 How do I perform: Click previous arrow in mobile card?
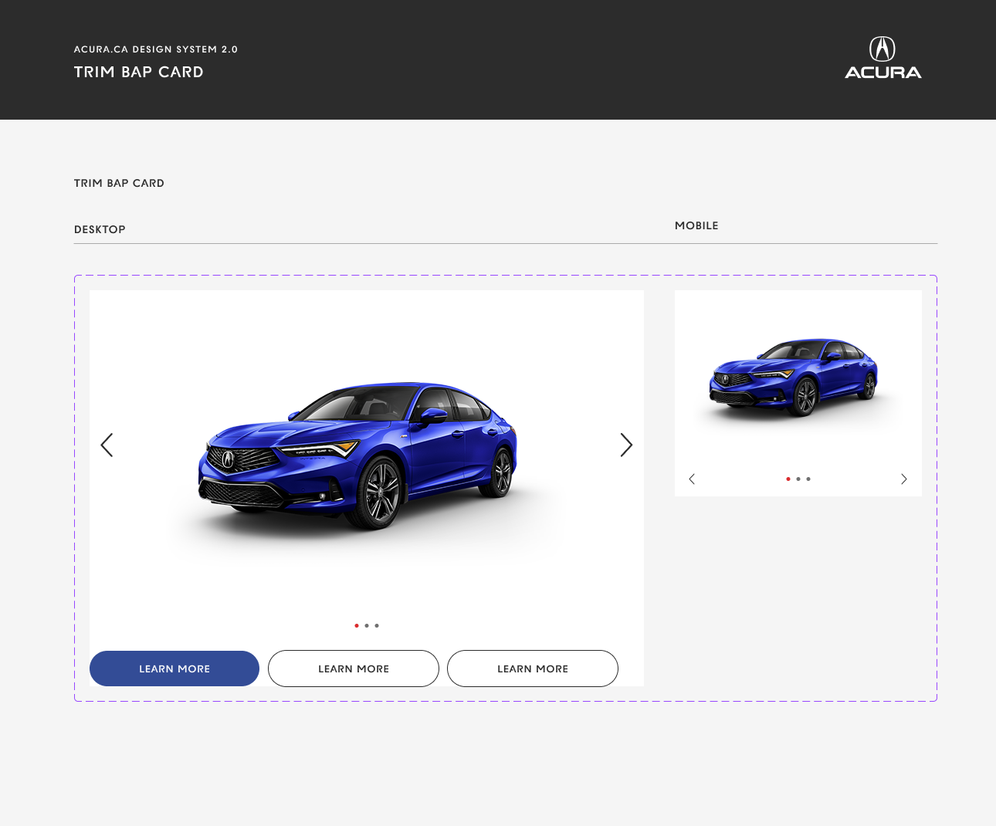pos(692,479)
